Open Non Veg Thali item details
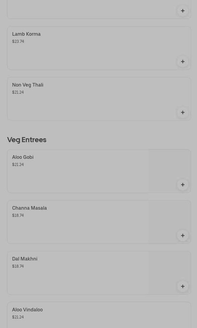 [28, 85]
